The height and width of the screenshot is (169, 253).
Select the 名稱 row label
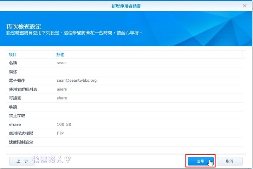13,63
